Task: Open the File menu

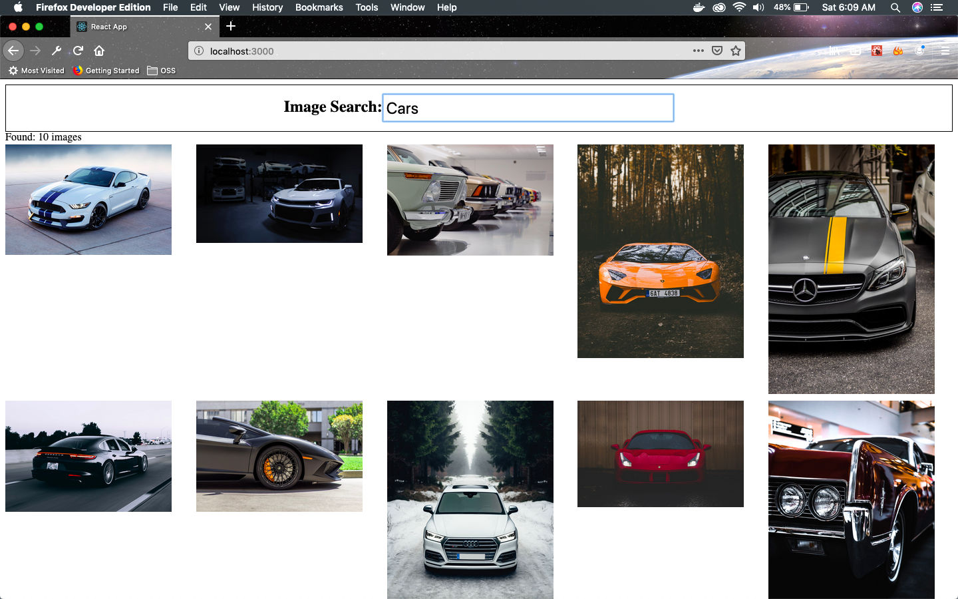Action: click(170, 7)
